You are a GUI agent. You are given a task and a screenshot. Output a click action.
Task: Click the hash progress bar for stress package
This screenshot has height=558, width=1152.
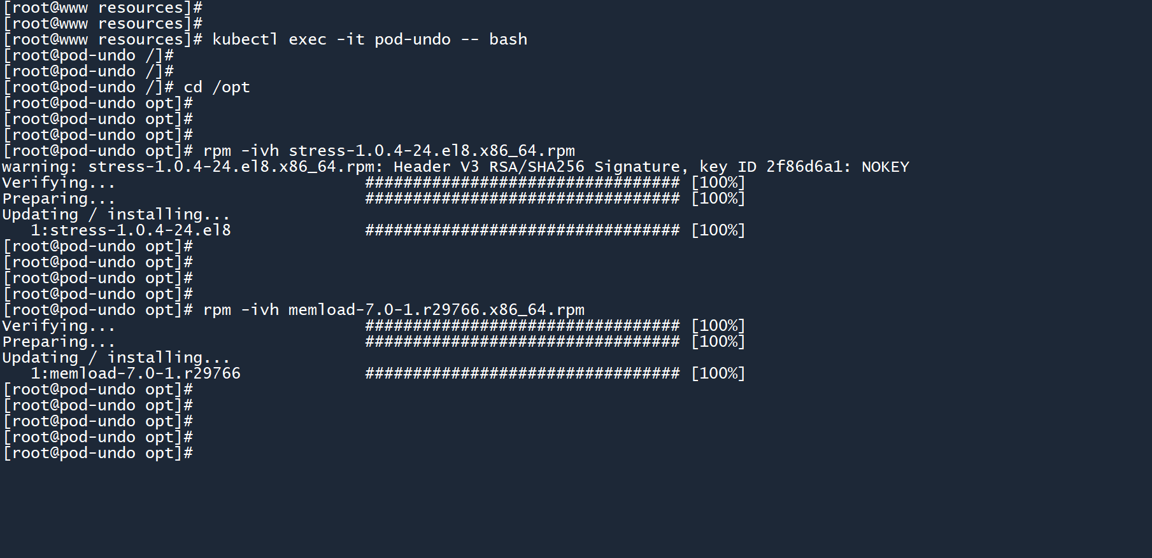coord(522,230)
